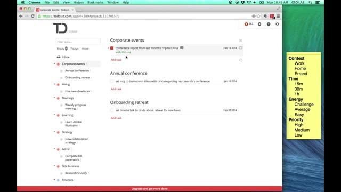Collapse the Admin project
Viewport: 341px width, 192px height.
pyautogui.click(x=54, y=149)
